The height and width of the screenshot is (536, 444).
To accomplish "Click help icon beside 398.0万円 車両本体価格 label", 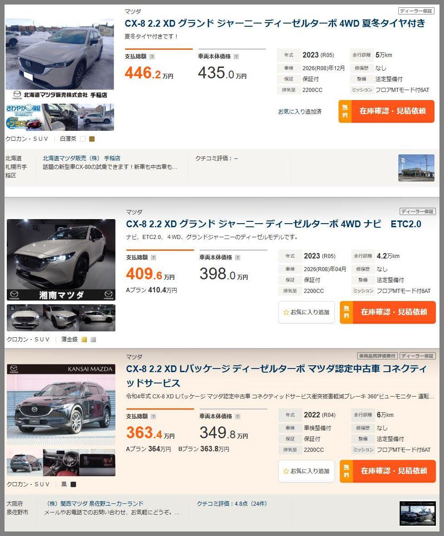I will (x=238, y=258).
